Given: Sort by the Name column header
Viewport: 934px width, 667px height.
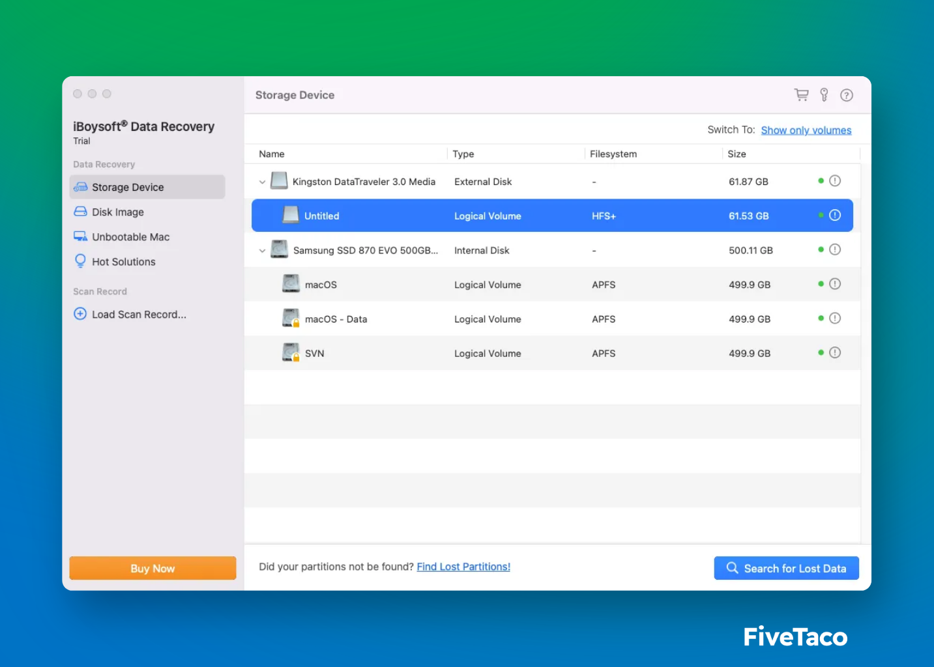Looking at the screenshot, I should (272, 154).
